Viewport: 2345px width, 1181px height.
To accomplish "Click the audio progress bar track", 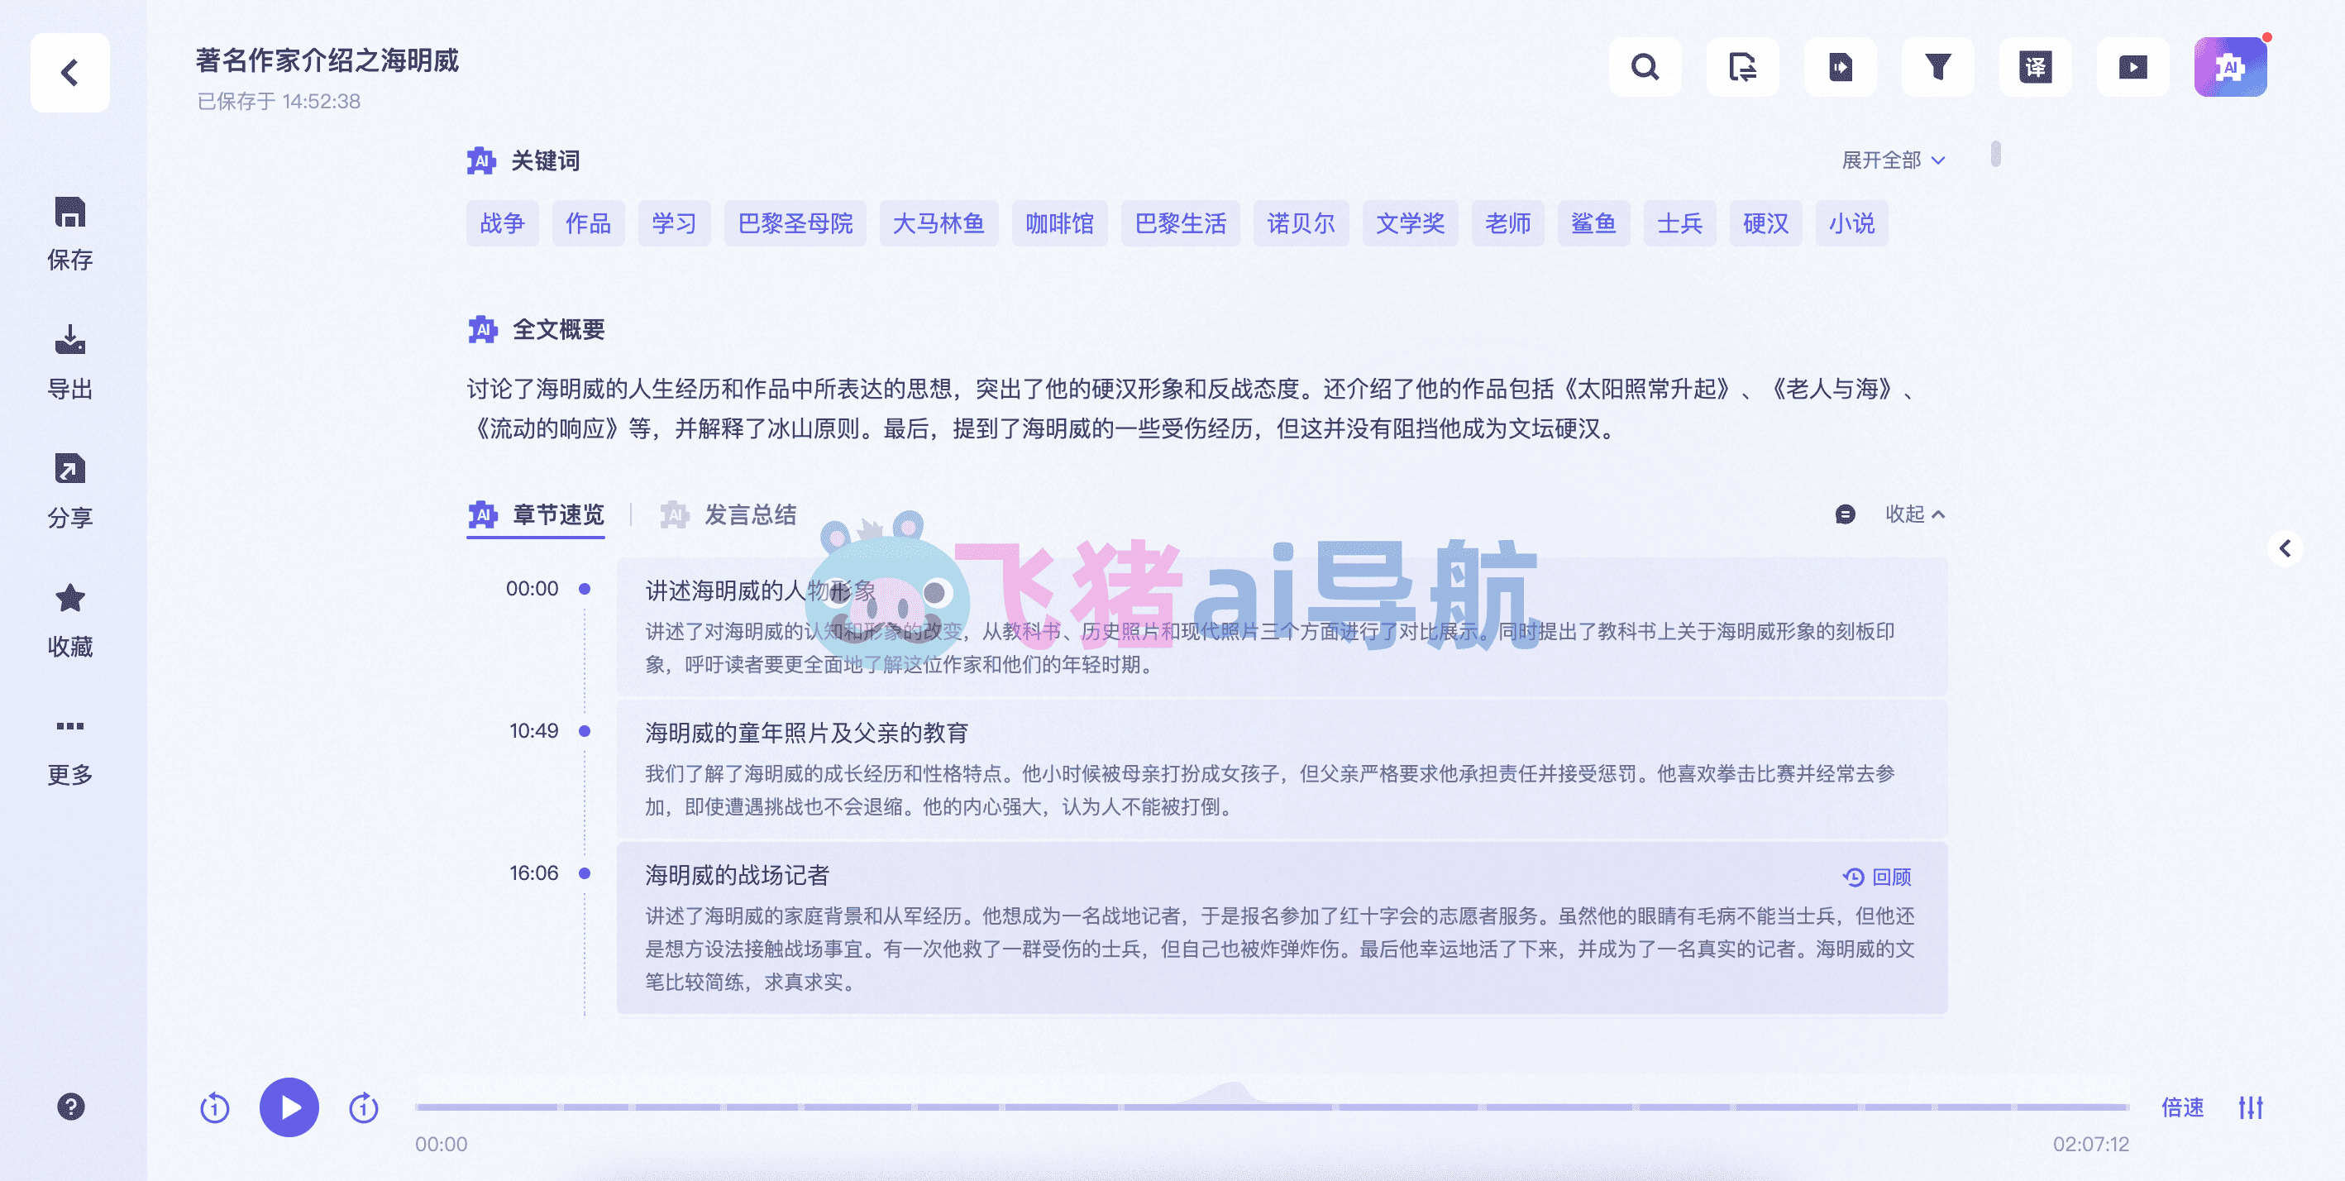I will 1272,1107.
